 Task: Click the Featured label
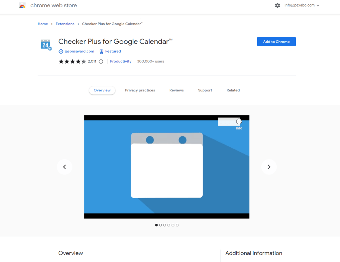pyautogui.click(x=113, y=51)
